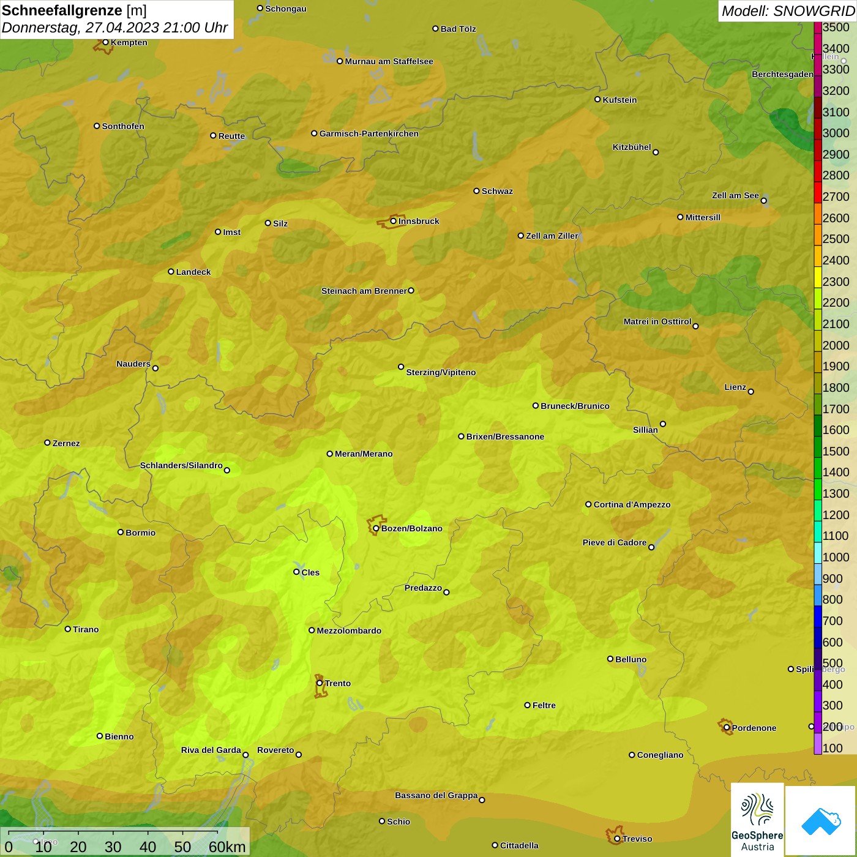857x857 pixels.
Task: Click the 'Kitzbühel' label
Action: 632,147
